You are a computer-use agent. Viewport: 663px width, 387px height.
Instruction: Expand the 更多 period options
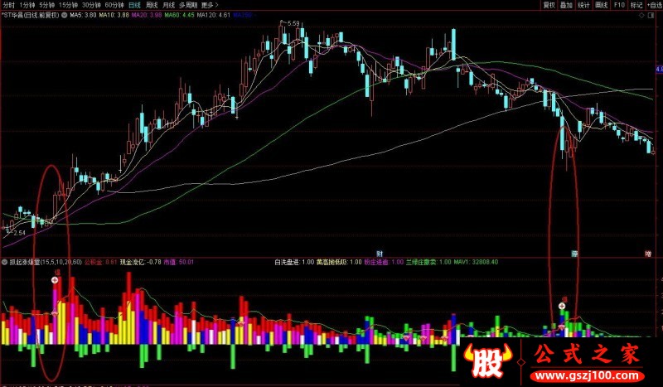211,5
